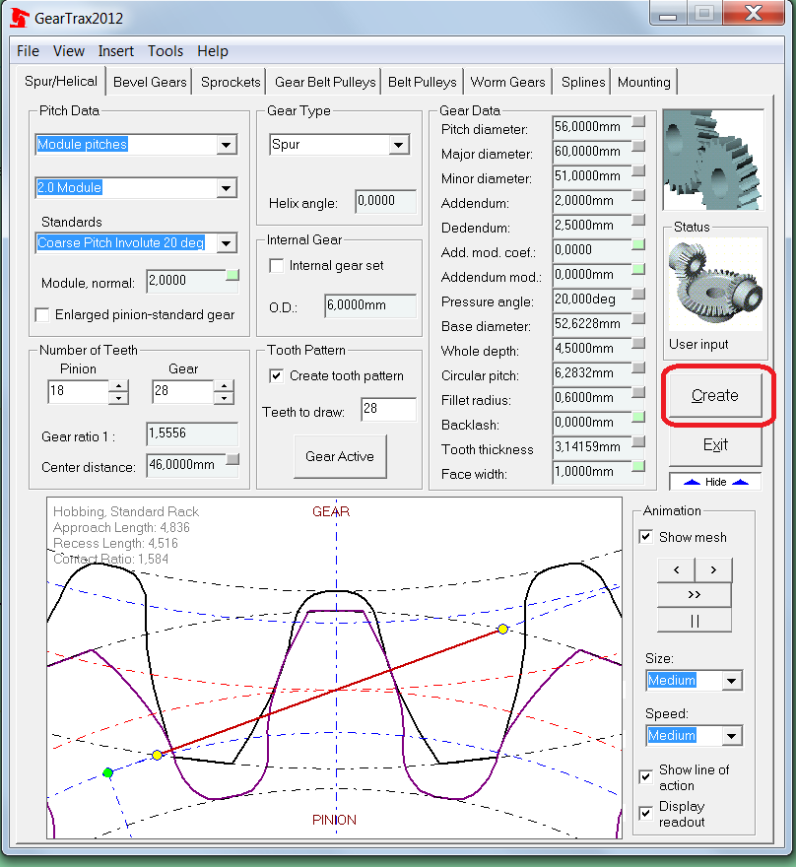Click the green square beside Backlash
Image resolution: width=796 pixels, height=867 pixels.
coord(638,417)
